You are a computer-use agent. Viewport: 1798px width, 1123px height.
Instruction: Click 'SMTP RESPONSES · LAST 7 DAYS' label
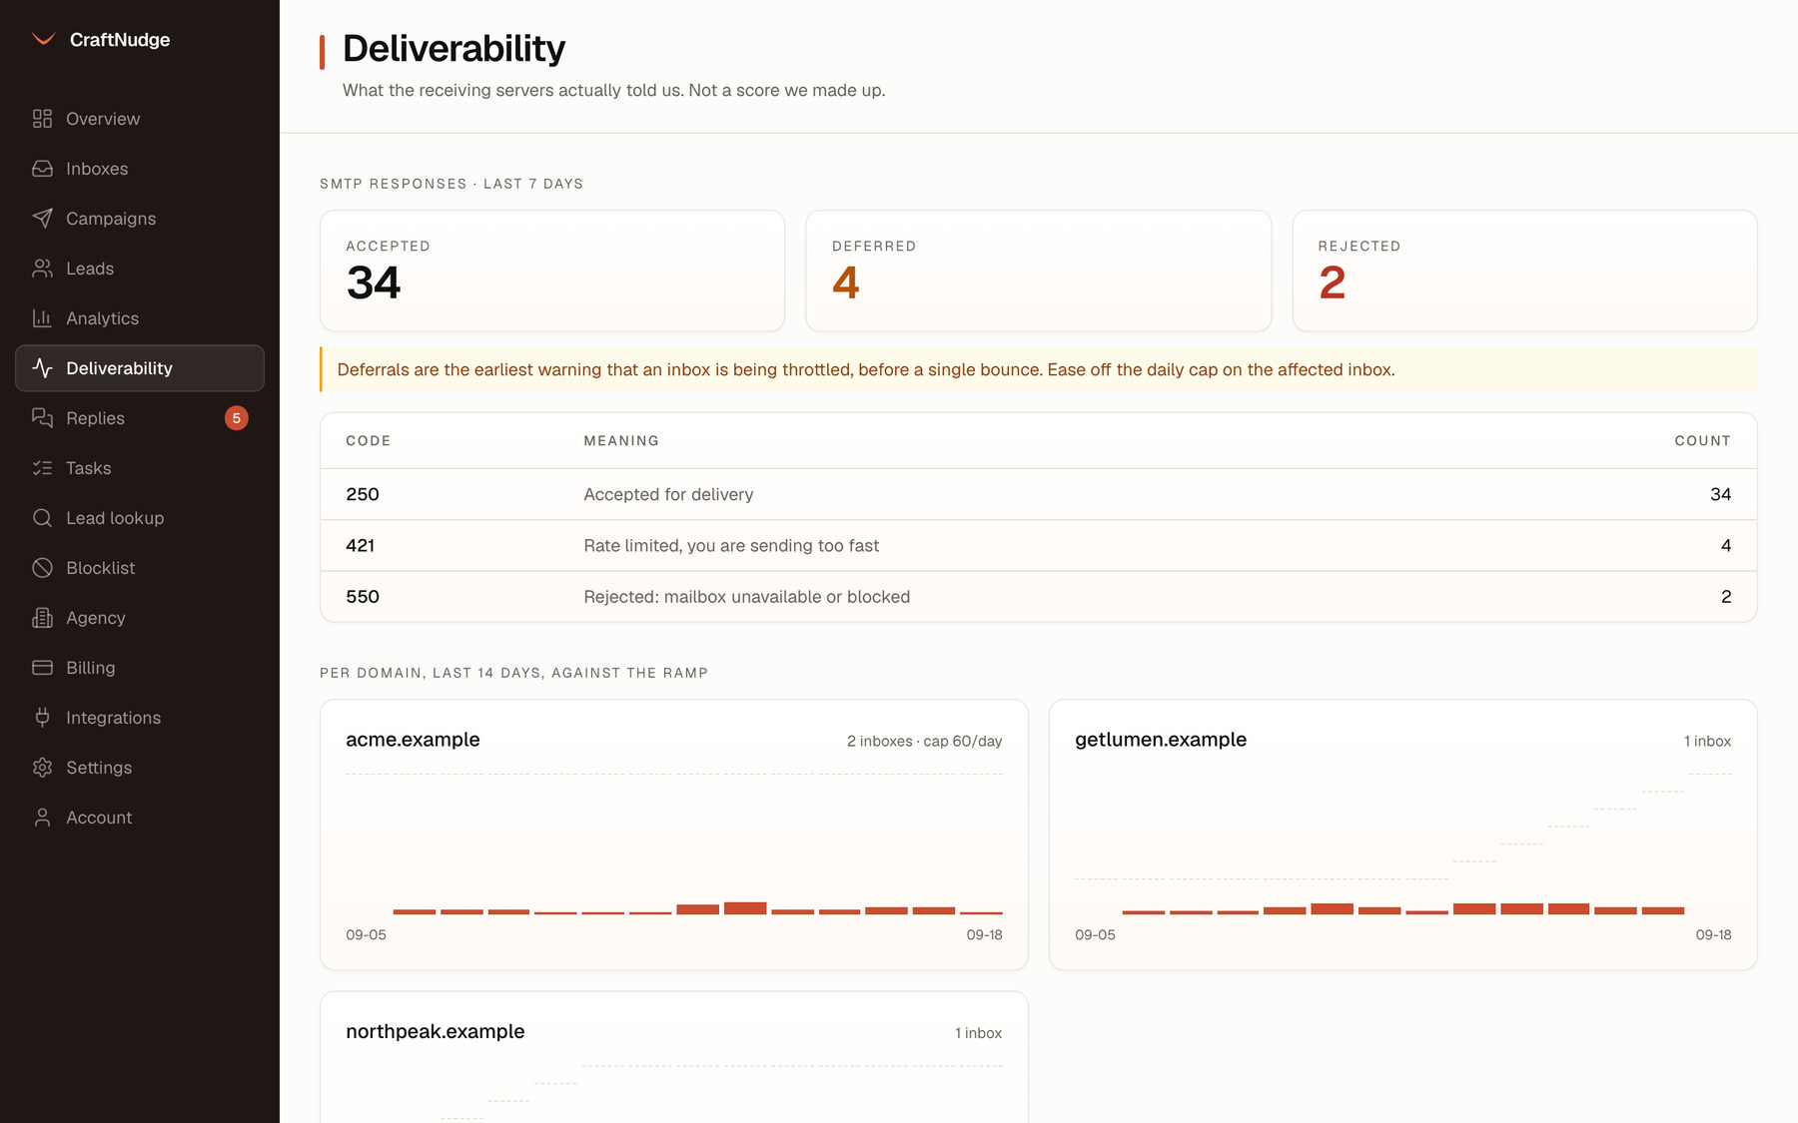point(451,184)
